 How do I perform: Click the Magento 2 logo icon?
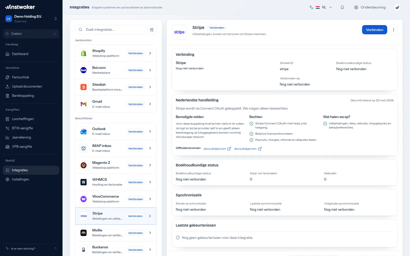84,165
